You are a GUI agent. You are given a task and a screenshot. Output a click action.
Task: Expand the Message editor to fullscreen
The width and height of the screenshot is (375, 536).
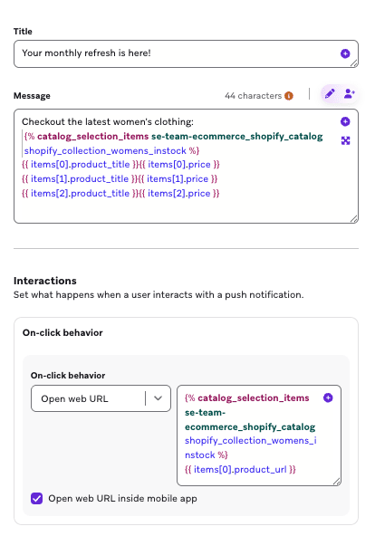346,140
